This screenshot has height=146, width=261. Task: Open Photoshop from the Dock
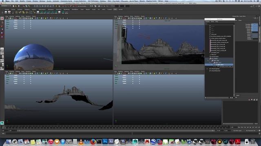[x=105, y=142]
